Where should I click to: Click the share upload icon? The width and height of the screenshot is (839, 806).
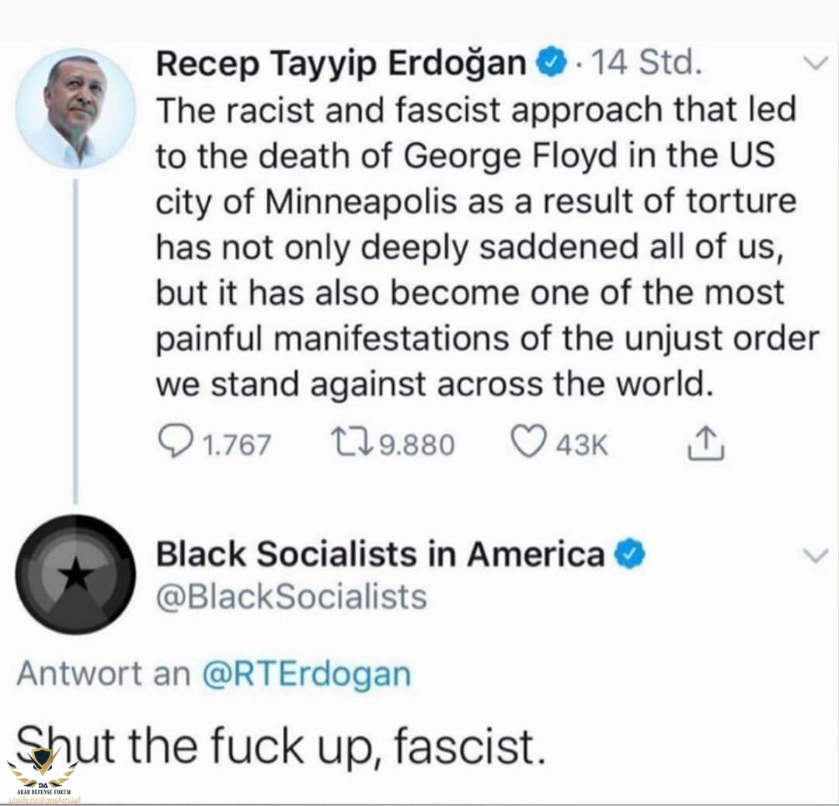[706, 443]
